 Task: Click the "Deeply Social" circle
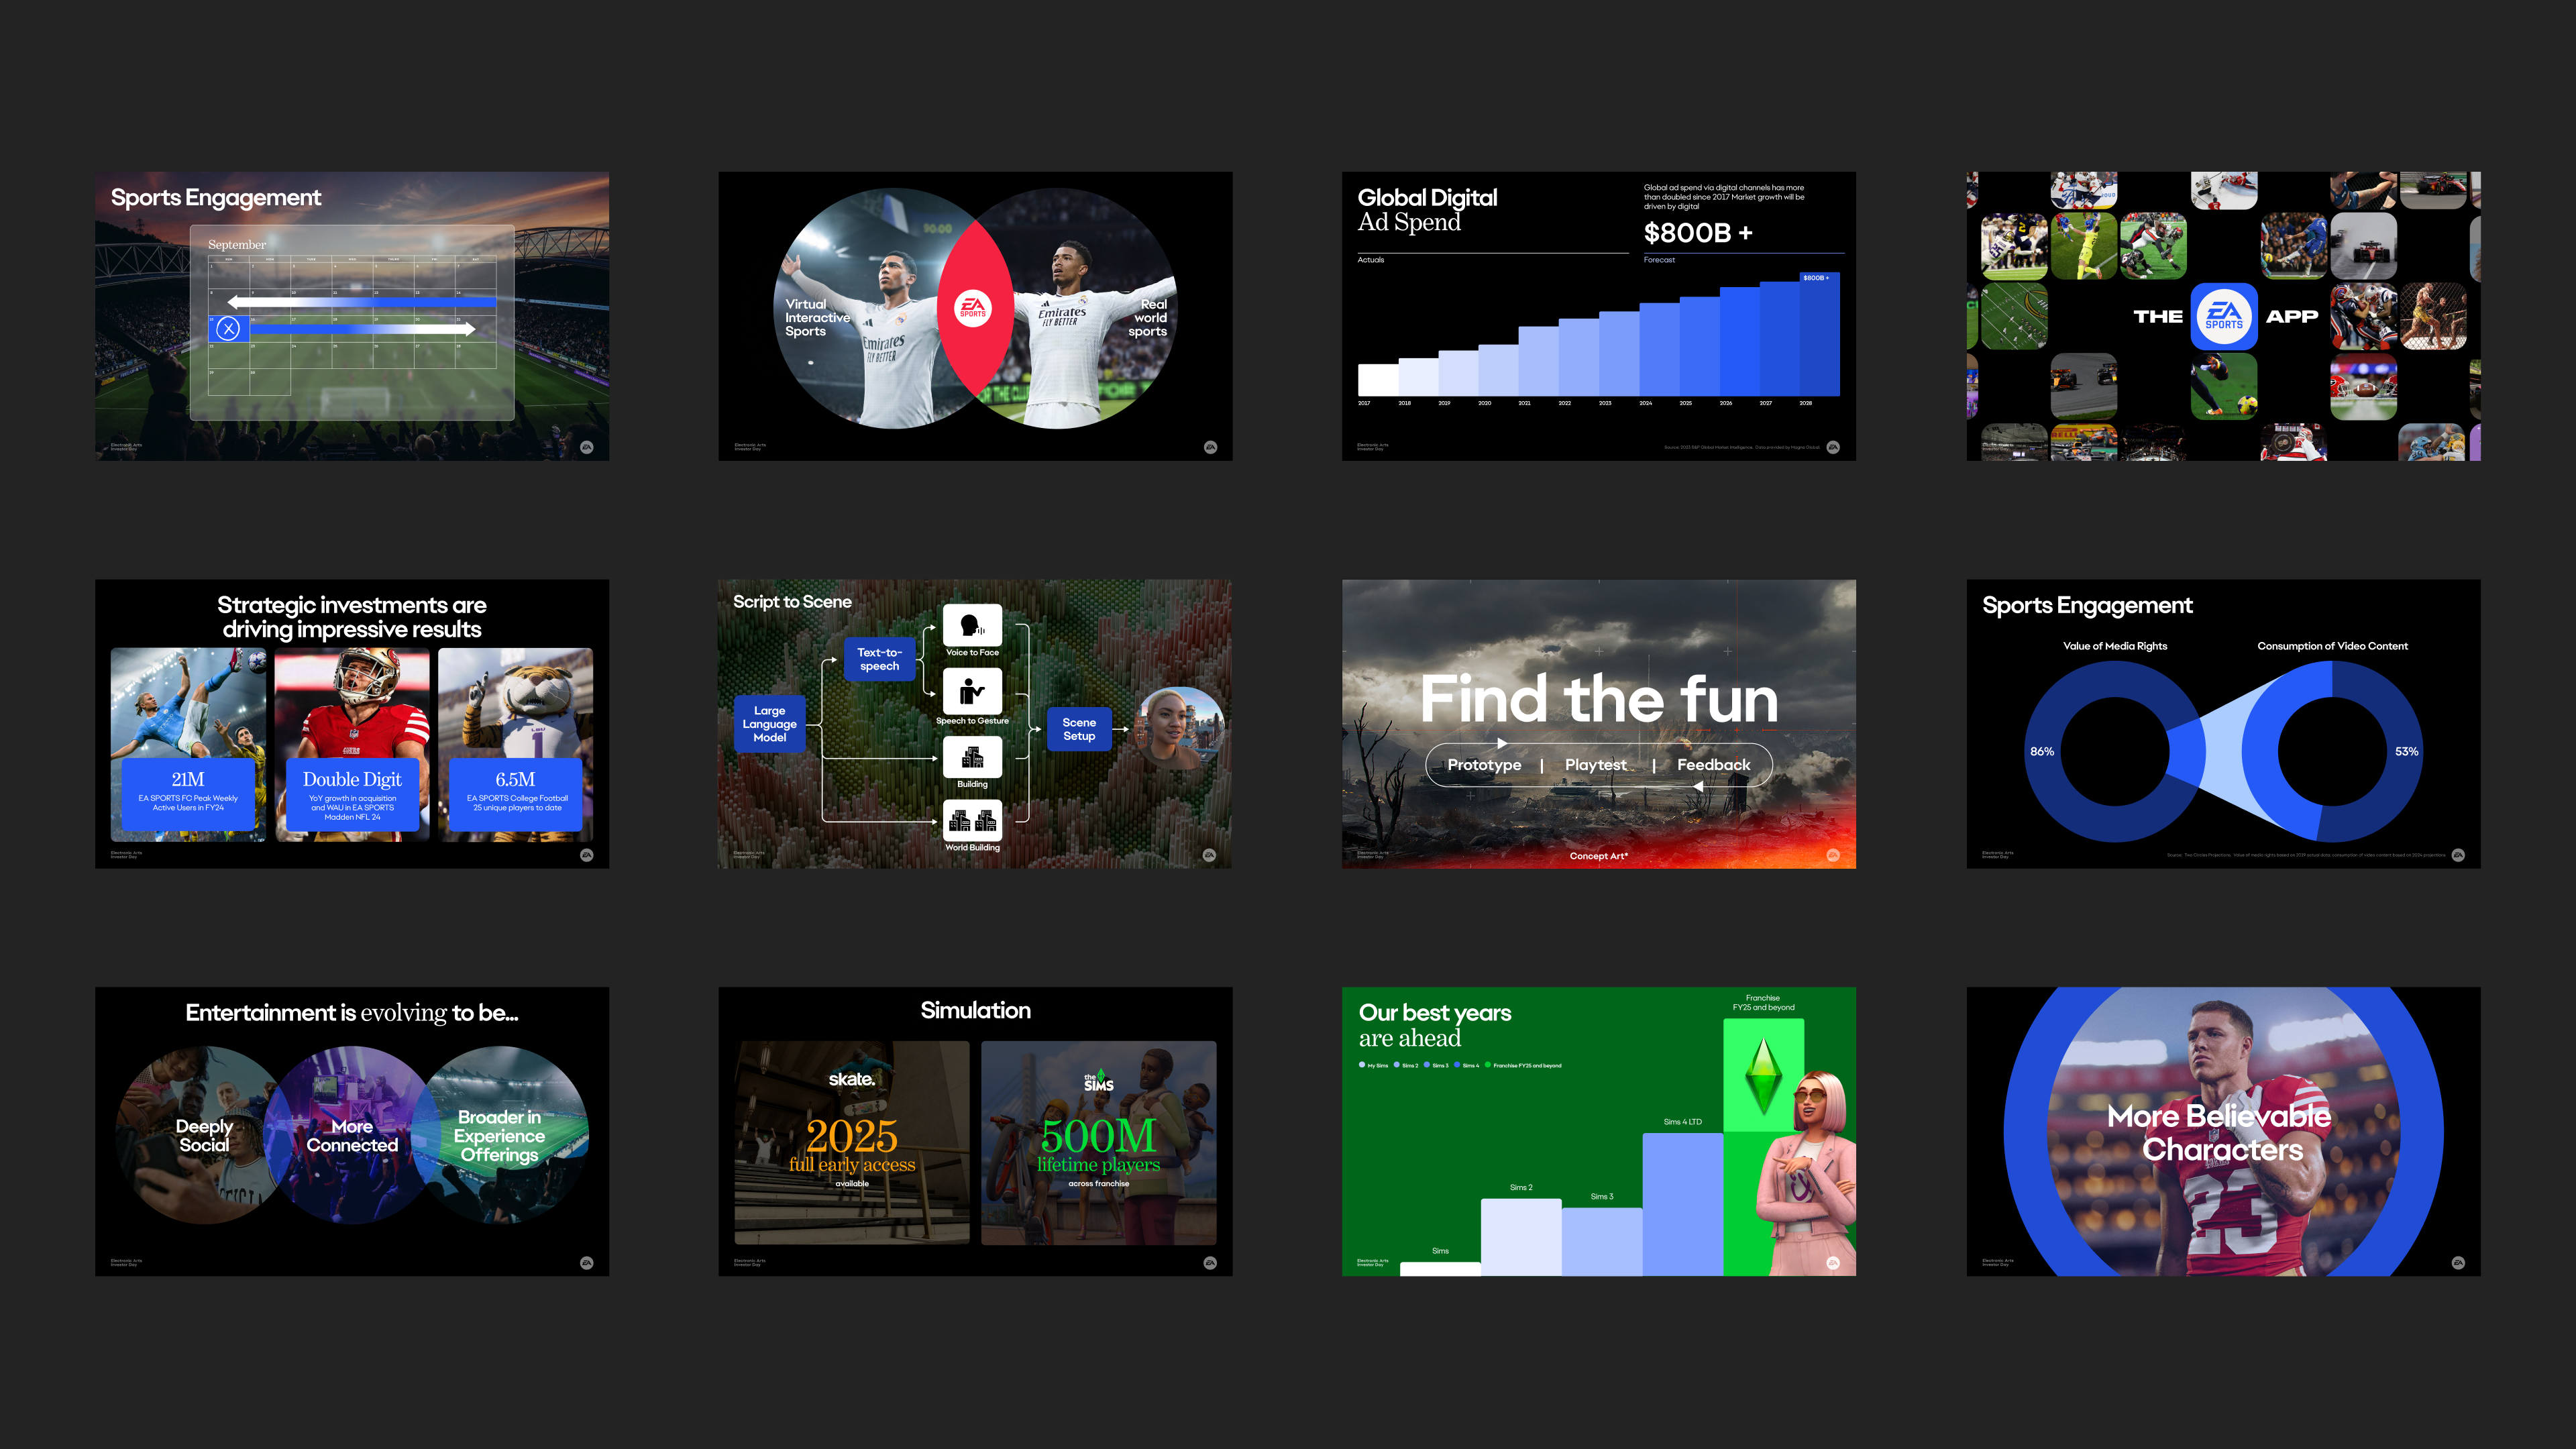point(204,1135)
